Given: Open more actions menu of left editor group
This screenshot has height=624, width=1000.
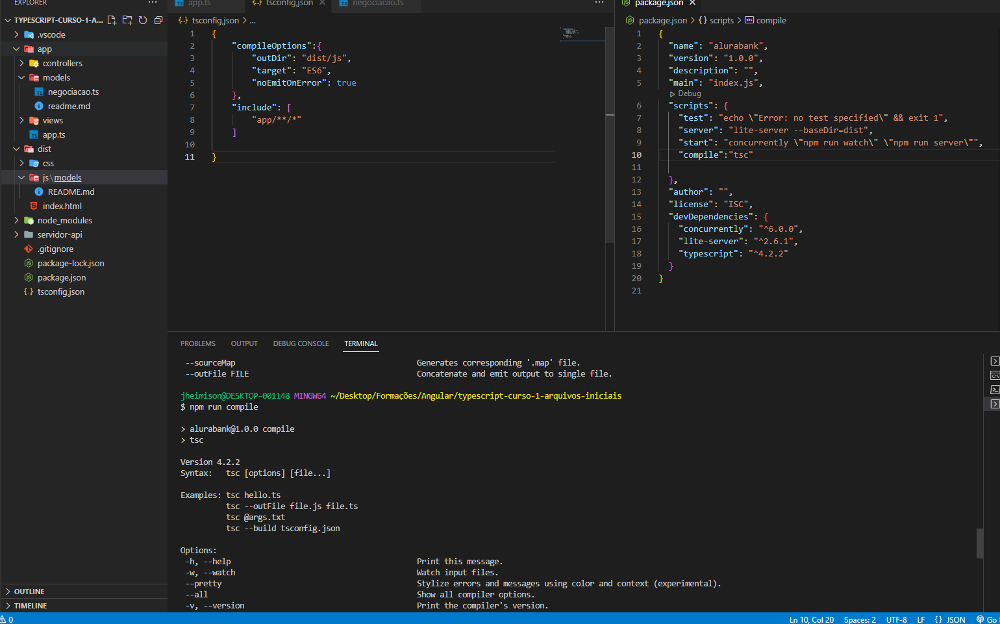Looking at the screenshot, I should point(599,3).
